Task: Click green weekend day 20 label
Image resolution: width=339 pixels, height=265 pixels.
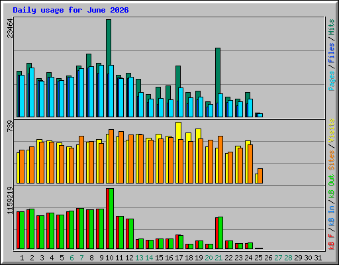Action: point(209,258)
